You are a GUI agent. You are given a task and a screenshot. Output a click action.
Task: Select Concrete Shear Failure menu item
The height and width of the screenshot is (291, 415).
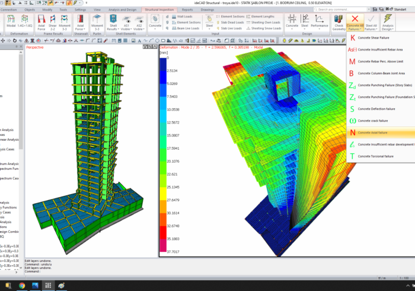pyautogui.click(x=381, y=37)
